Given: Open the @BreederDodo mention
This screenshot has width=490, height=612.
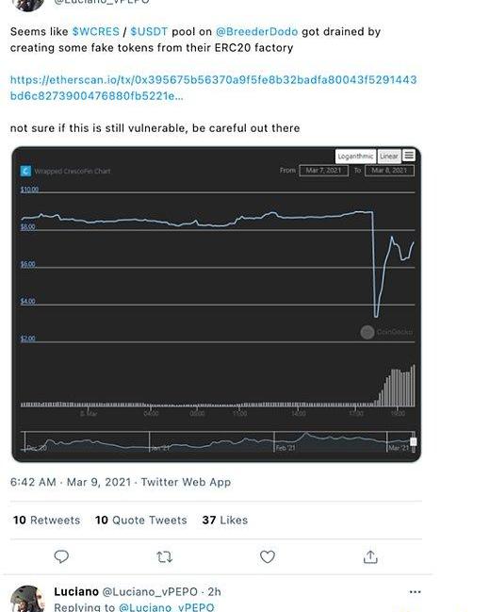Looking at the screenshot, I should (x=256, y=32).
